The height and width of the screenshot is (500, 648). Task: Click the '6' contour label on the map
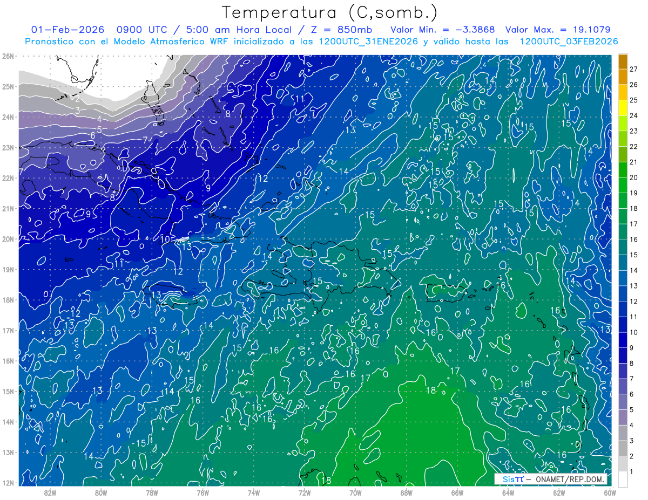(x=93, y=135)
